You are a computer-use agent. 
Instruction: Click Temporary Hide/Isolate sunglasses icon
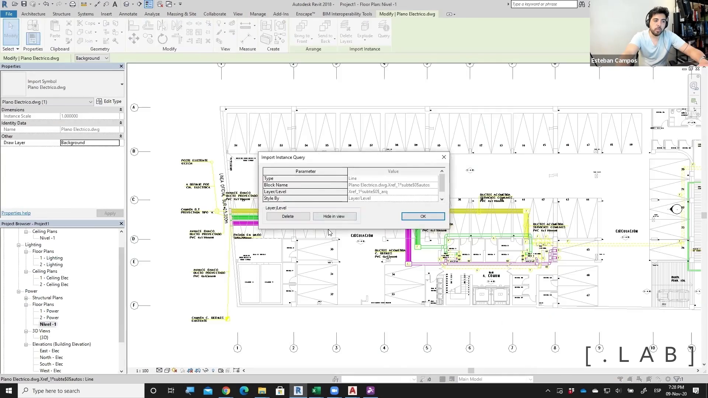click(x=205, y=370)
